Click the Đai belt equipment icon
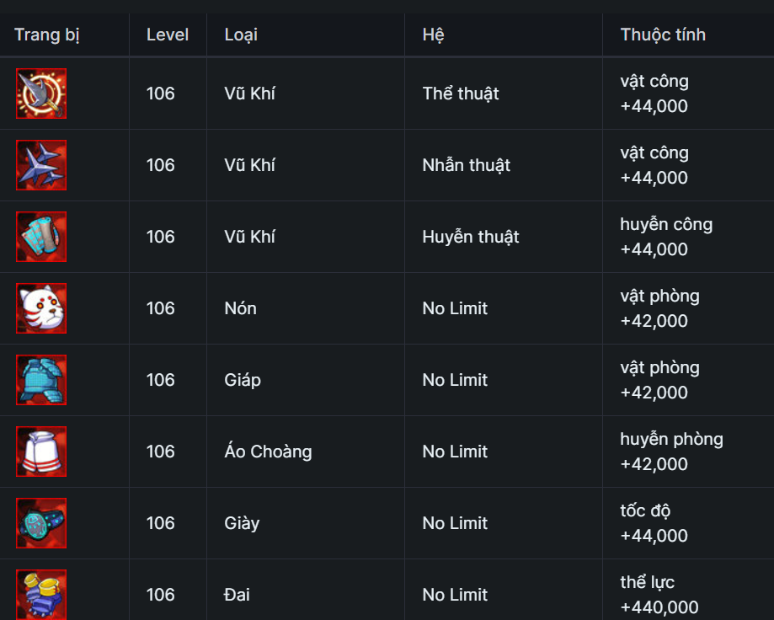The image size is (774, 620). pyautogui.click(x=41, y=594)
